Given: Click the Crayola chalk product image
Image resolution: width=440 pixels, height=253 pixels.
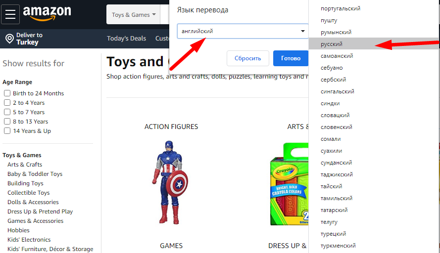Looking at the screenshot, I should click(x=289, y=184).
